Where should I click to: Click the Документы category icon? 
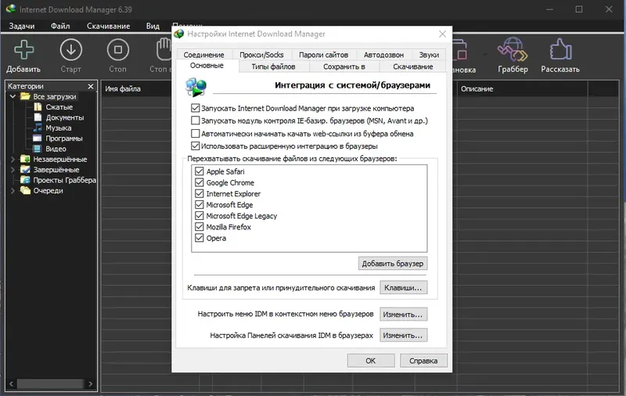(38, 117)
